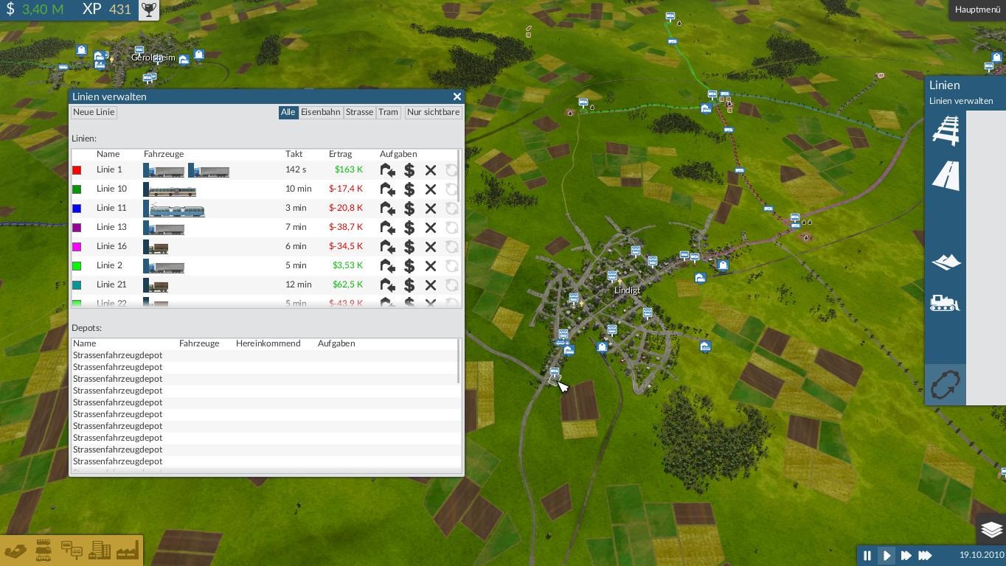The height and width of the screenshot is (566, 1006).
Task: Select the bulldozer demolish tool
Action: 946,303
